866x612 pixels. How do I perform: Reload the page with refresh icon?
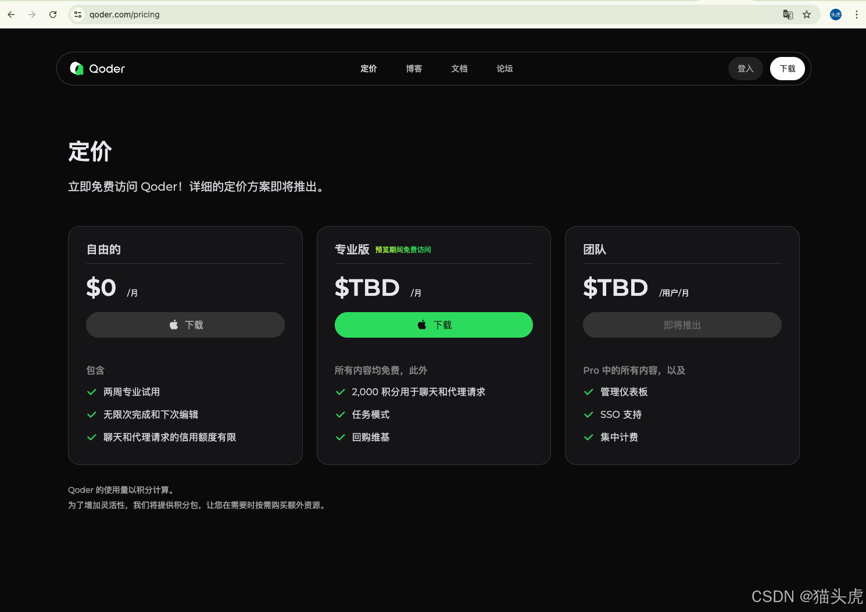pos(53,15)
